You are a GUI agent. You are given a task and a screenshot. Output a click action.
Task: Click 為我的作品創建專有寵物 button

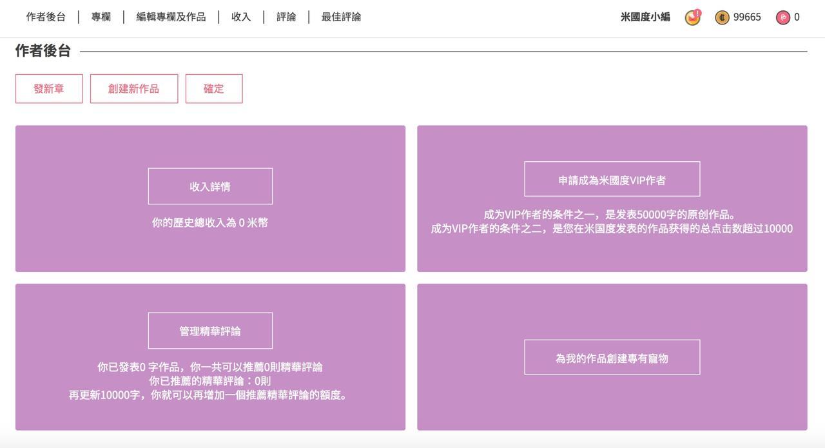click(612, 357)
